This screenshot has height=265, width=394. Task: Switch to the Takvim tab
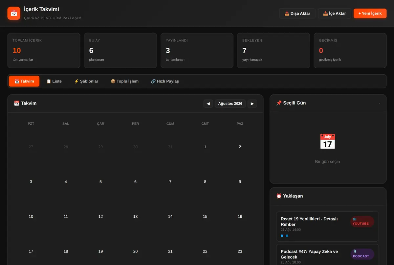[x=24, y=81]
